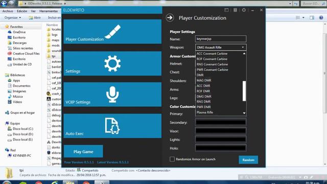Select ACC Covenant Carbine from list

212,54
